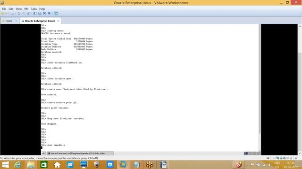Open the Windows Start button

tap(5, 165)
